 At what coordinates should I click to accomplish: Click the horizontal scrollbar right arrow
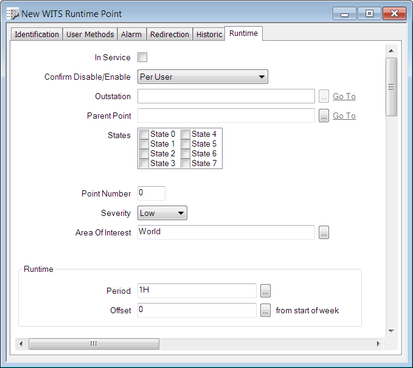(x=378, y=344)
